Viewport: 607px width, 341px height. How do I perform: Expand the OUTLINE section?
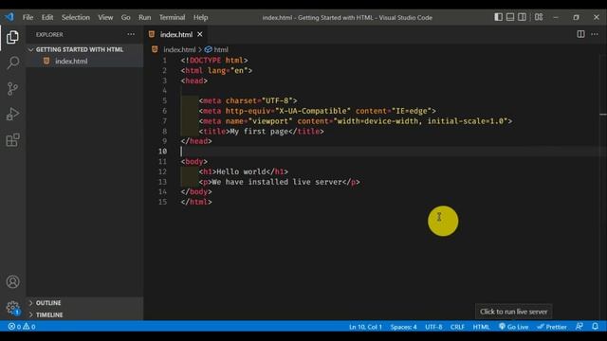click(x=48, y=303)
